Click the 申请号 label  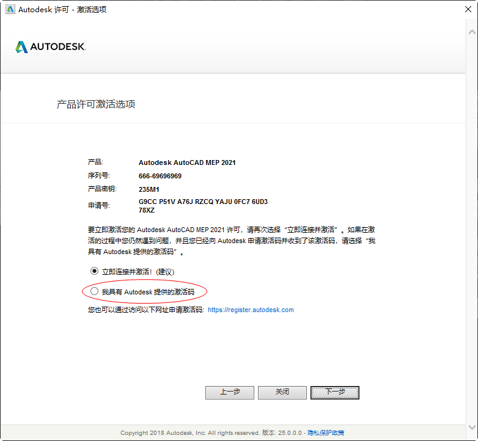click(x=99, y=206)
